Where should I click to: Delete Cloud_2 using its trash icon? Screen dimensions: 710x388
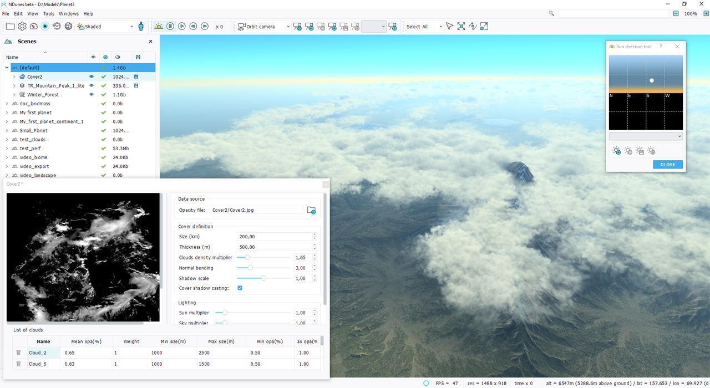click(x=18, y=353)
